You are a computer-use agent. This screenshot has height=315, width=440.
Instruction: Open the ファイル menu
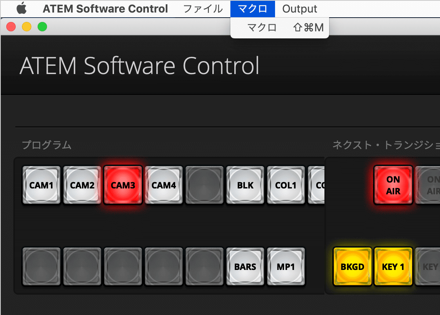(x=203, y=9)
